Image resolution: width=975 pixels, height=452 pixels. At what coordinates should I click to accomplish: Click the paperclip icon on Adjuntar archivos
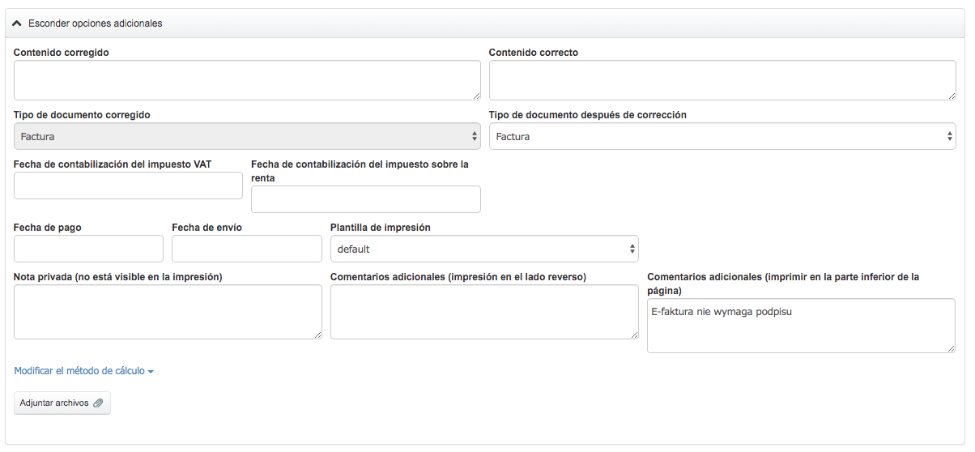pyautogui.click(x=98, y=403)
